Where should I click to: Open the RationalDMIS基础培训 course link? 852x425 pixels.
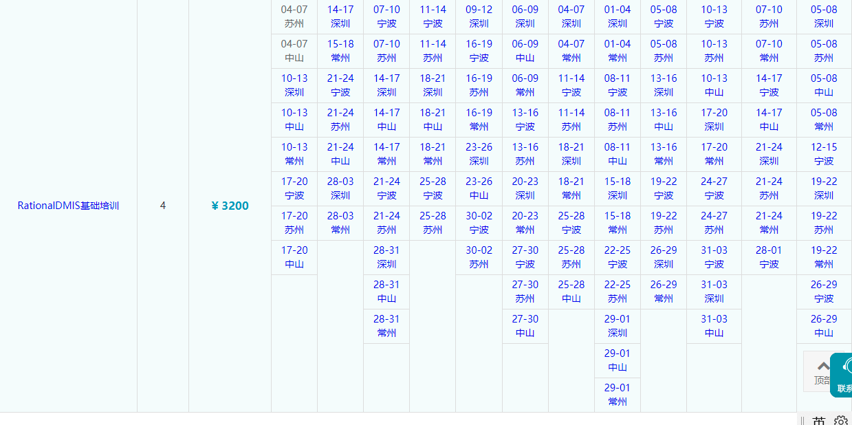pyautogui.click(x=67, y=205)
